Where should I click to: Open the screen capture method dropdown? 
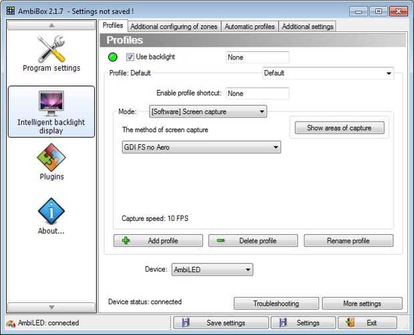[x=201, y=147]
